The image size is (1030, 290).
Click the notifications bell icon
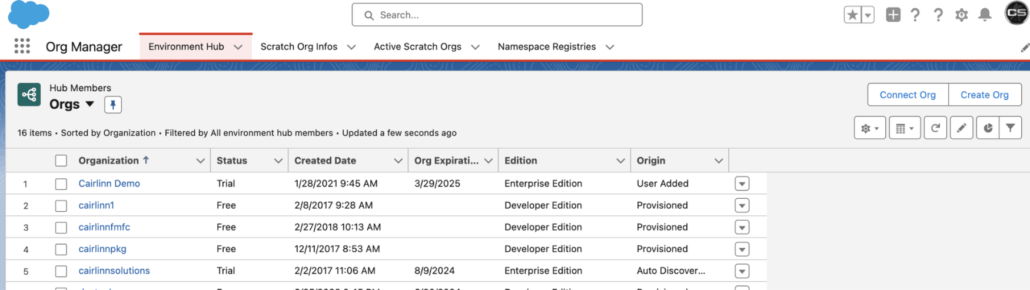tap(985, 15)
